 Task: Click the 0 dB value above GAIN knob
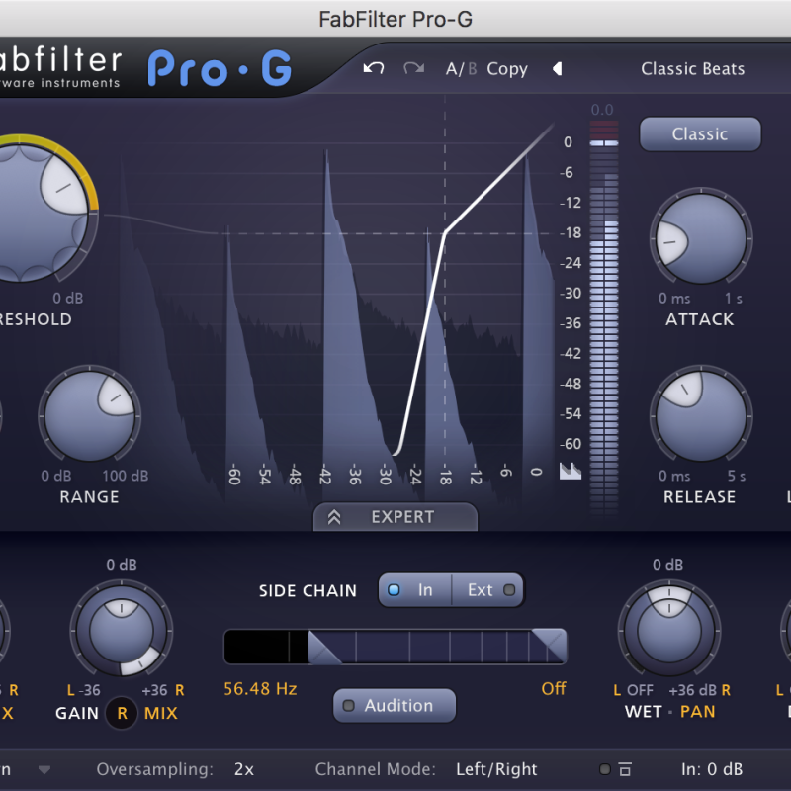click(122, 565)
